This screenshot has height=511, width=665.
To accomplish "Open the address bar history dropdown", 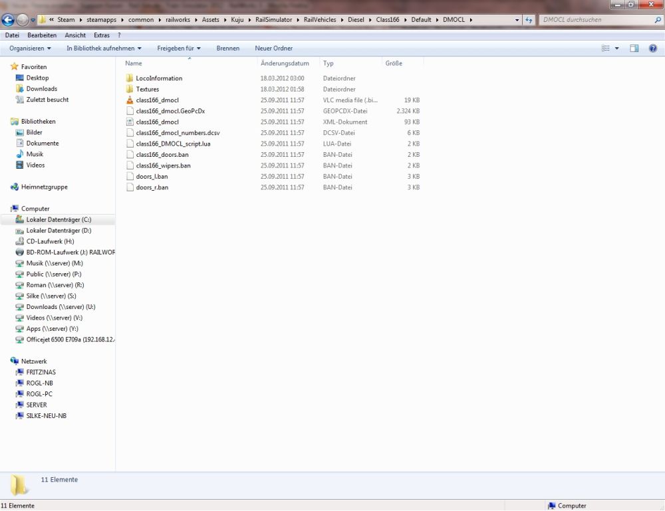I will [517, 20].
